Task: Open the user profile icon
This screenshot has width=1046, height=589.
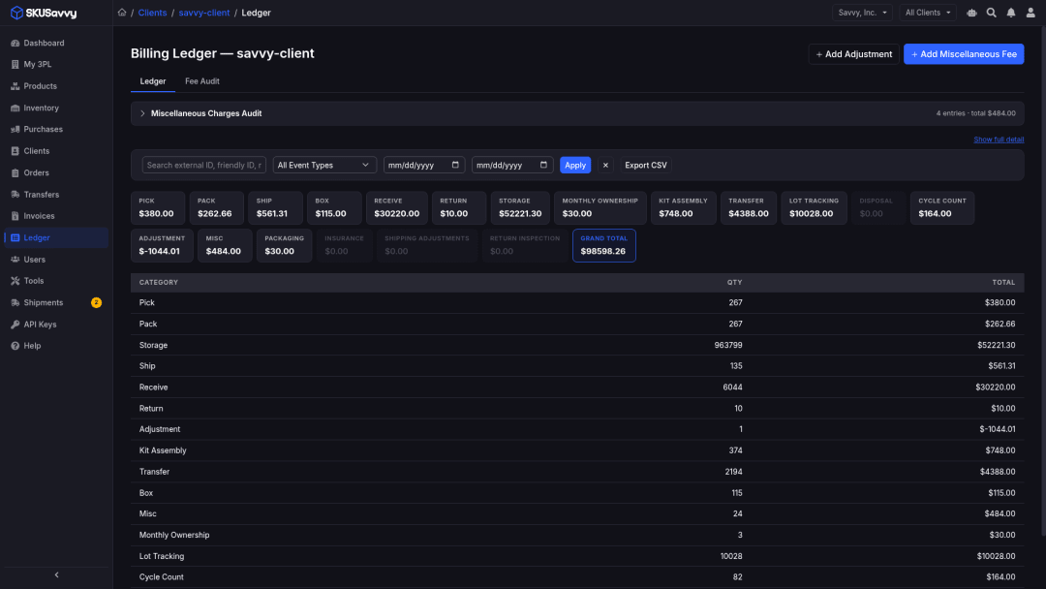Action: 1031,13
